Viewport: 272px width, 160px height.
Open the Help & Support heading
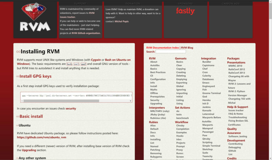point(238,107)
